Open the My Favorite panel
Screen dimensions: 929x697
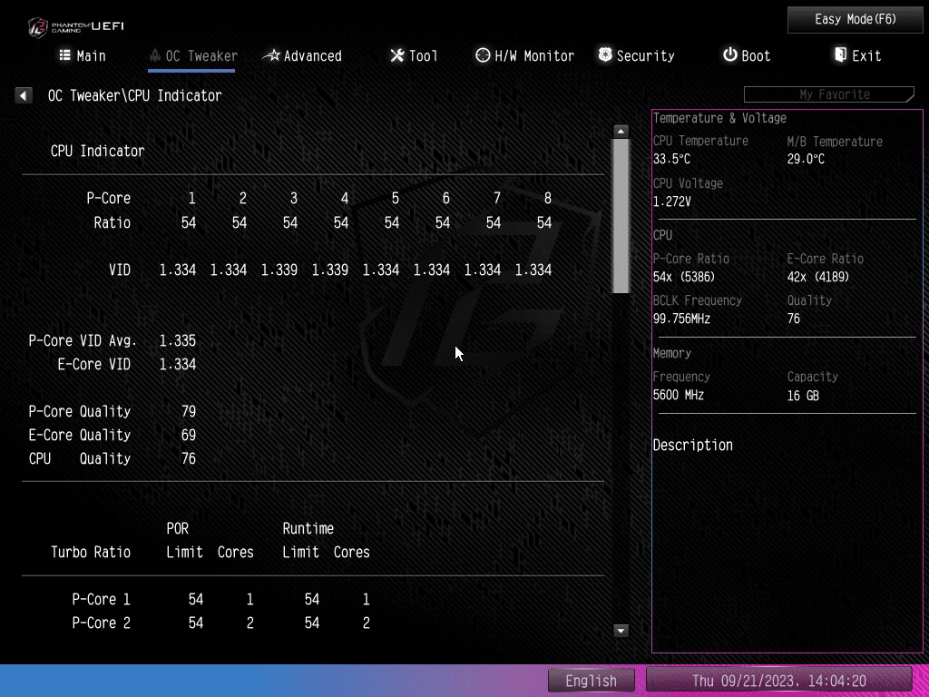click(x=829, y=94)
